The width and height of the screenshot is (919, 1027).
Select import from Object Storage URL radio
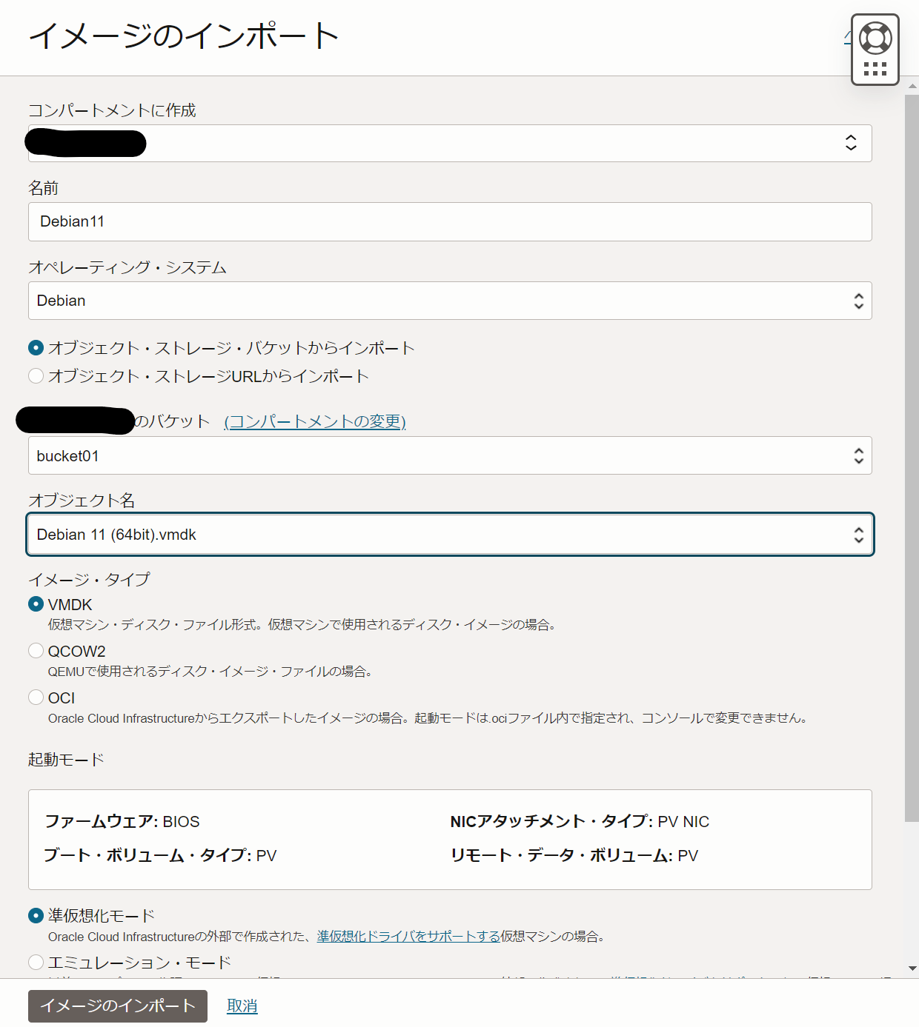(x=36, y=375)
